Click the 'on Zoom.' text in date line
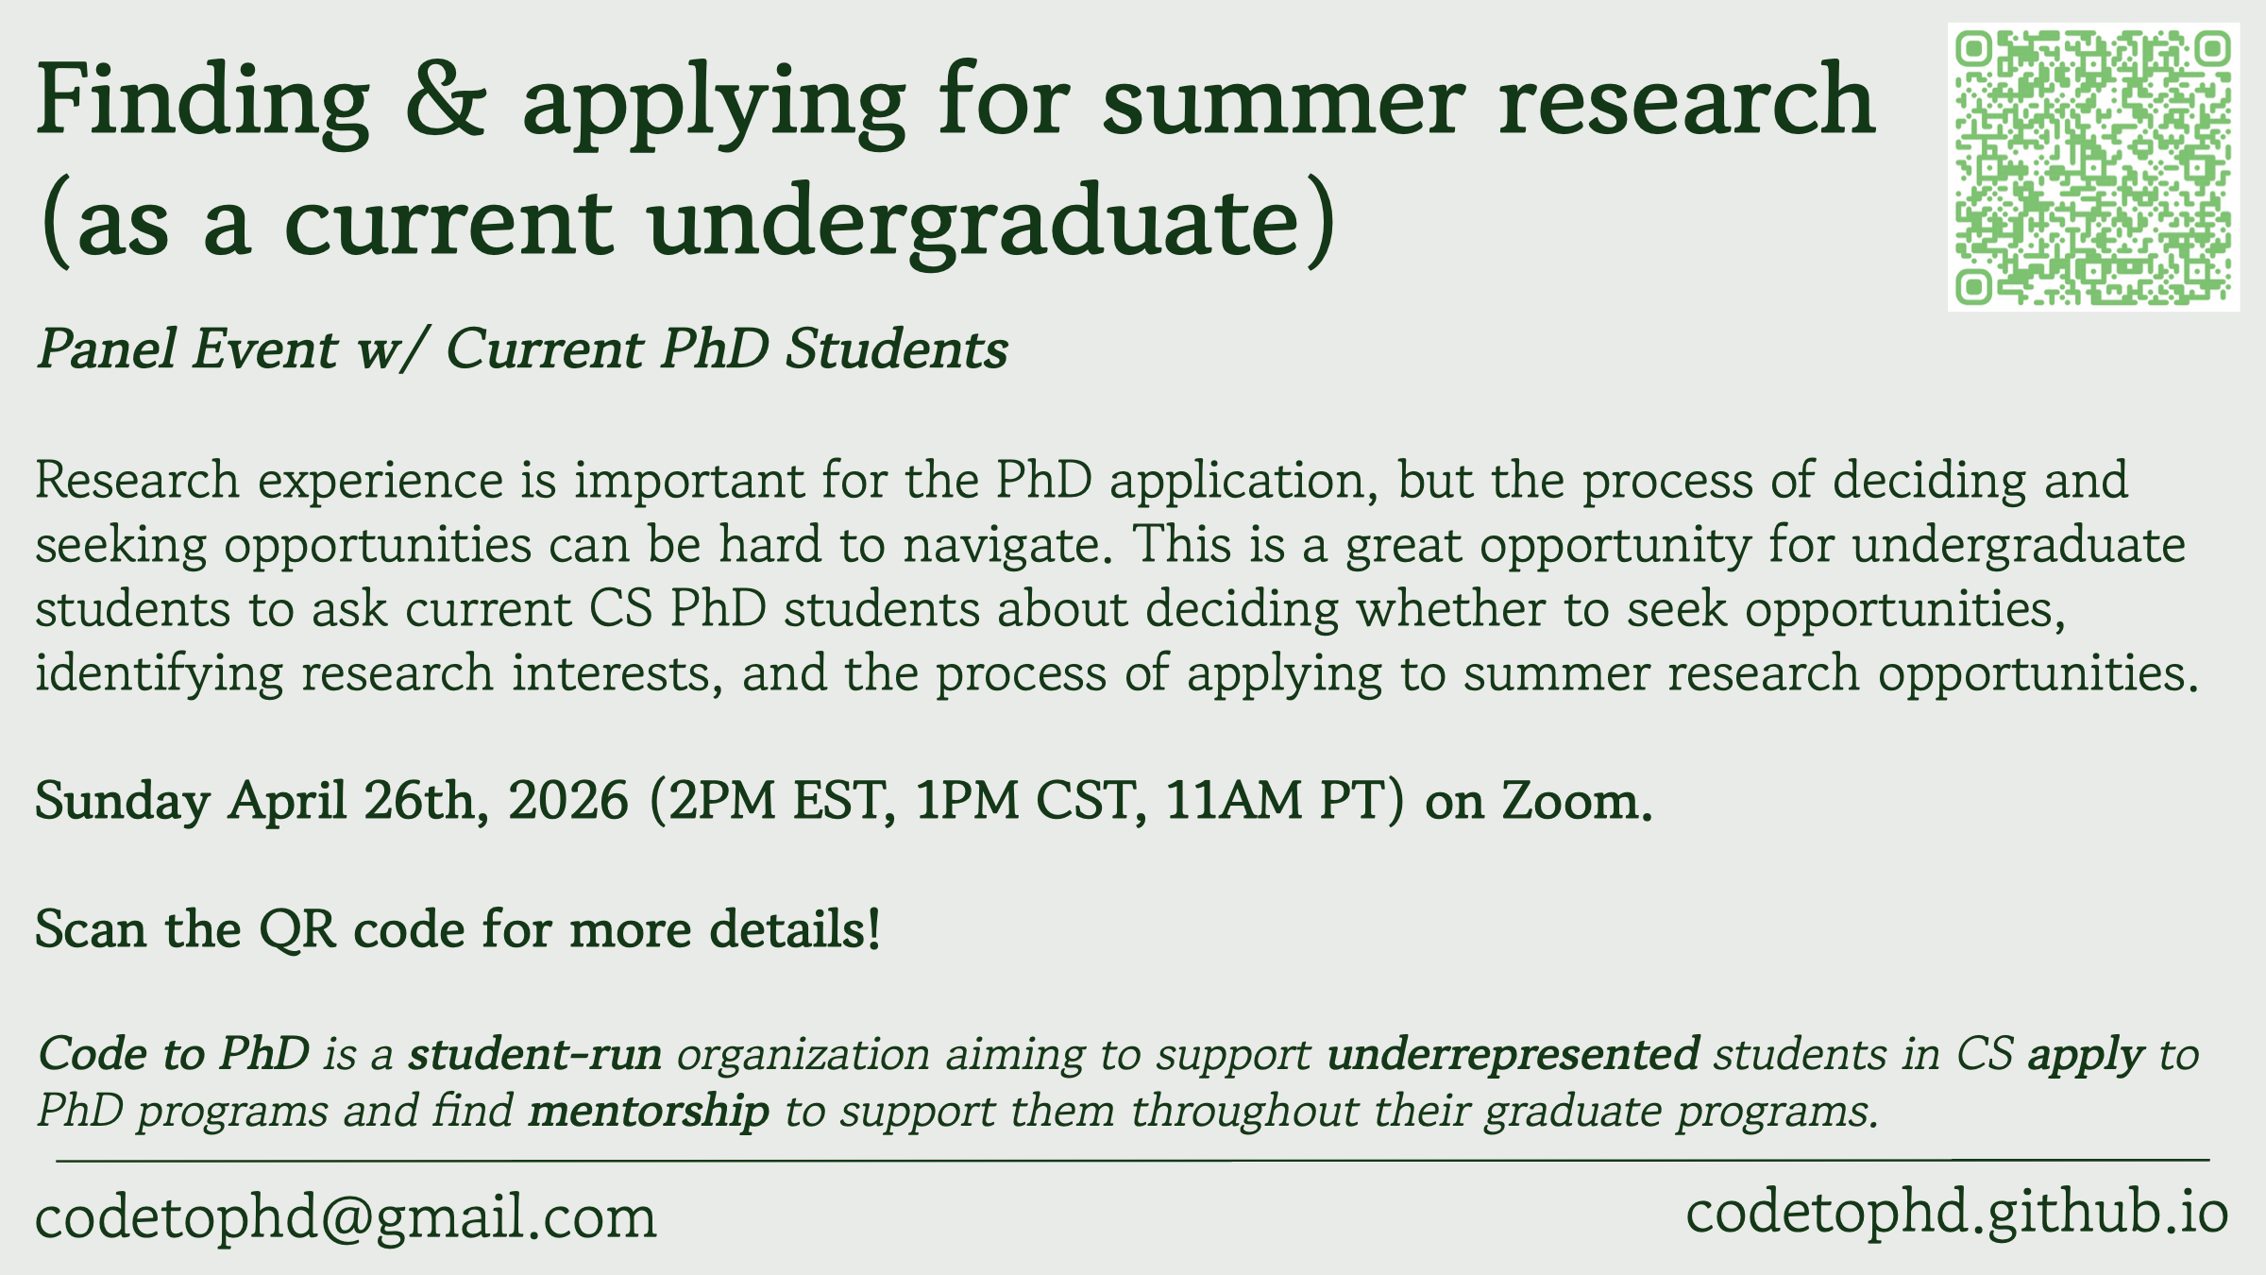This screenshot has width=2266, height=1275. [1539, 801]
